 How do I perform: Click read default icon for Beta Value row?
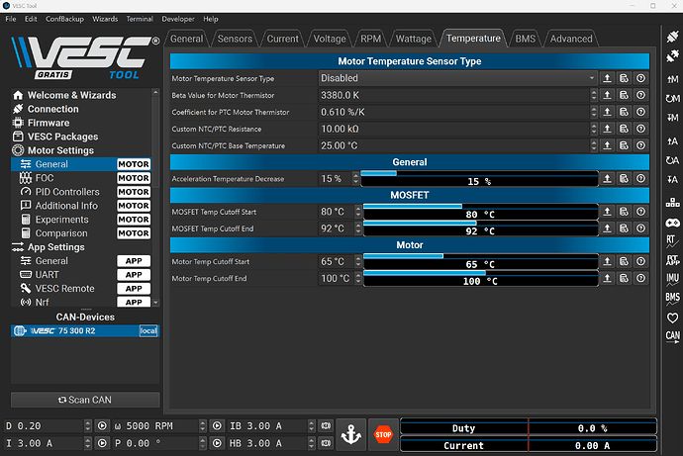pos(624,95)
